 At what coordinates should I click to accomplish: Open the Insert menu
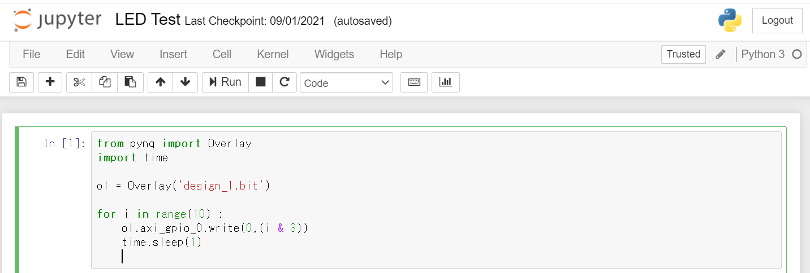click(x=173, y=54)
